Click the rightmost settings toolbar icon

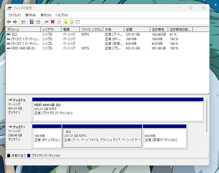[78, 22]
